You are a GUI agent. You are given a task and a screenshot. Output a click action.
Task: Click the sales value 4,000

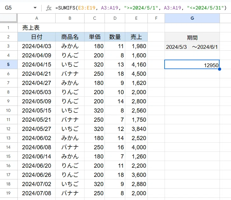(136, 147)
